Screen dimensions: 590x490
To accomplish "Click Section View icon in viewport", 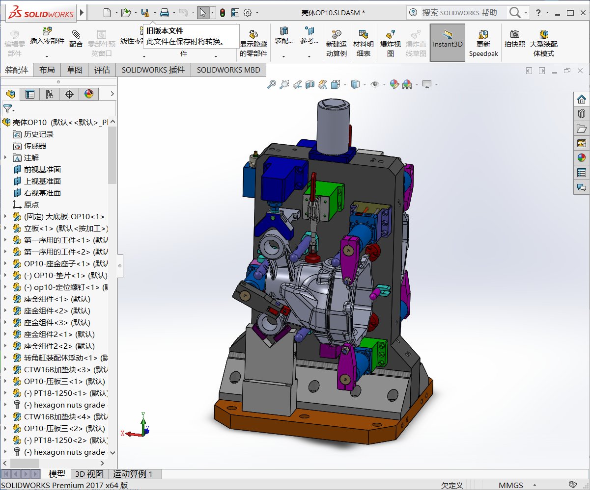I will coord(310,85).
